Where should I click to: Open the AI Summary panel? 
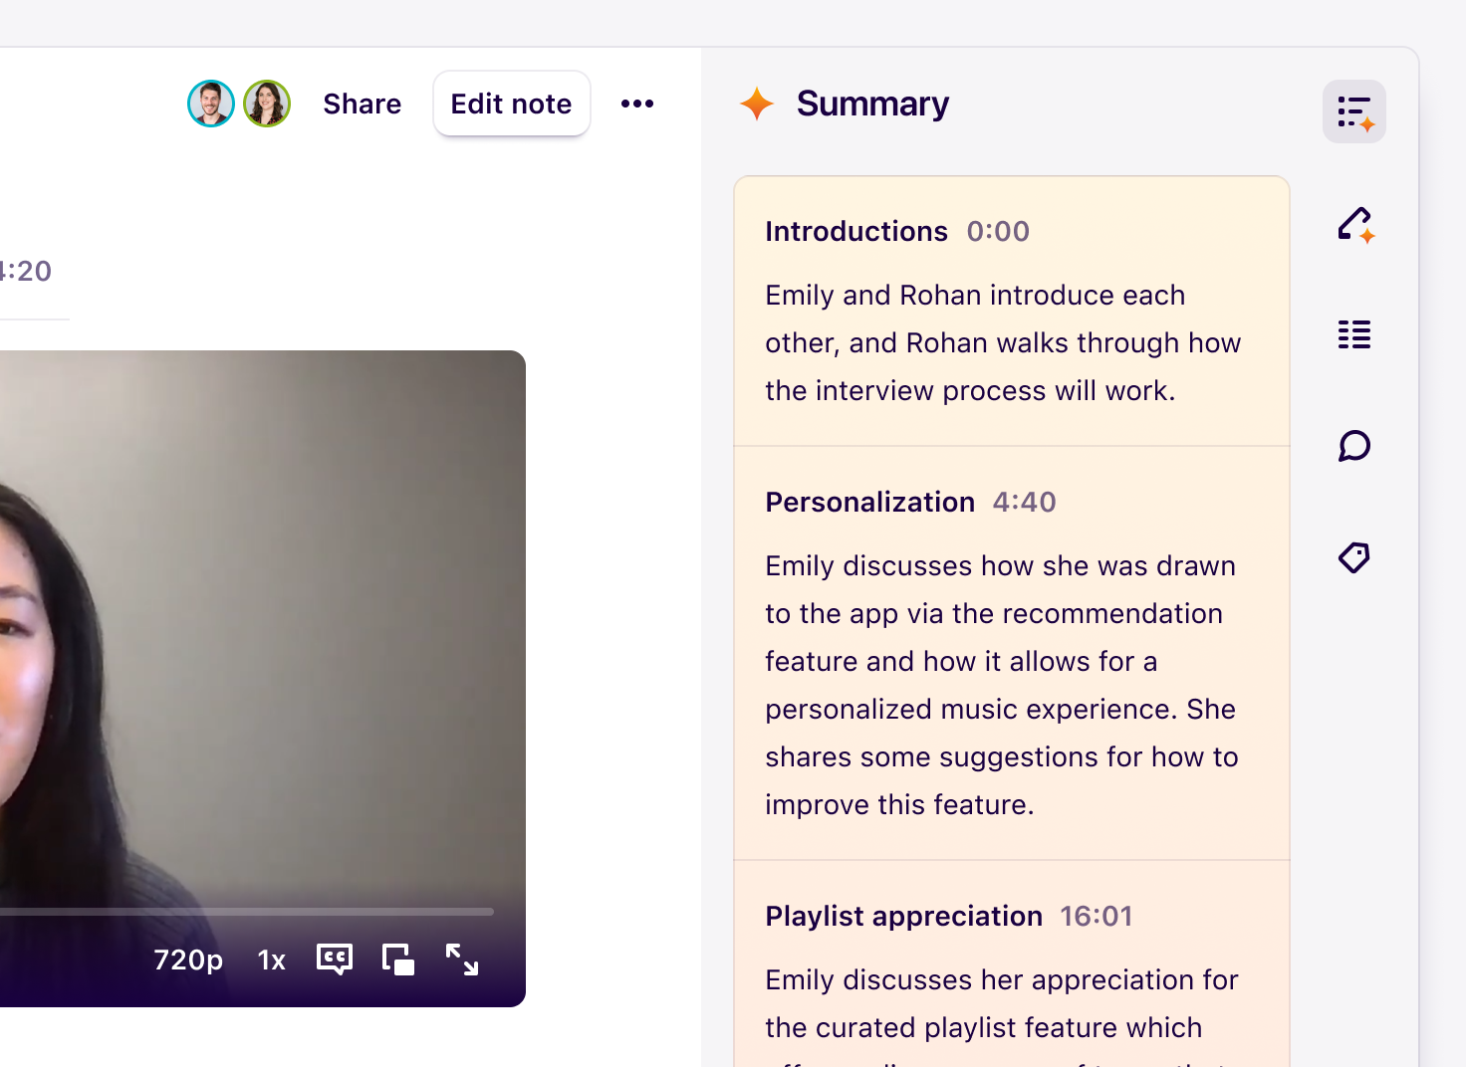(x=1353, y=111)
